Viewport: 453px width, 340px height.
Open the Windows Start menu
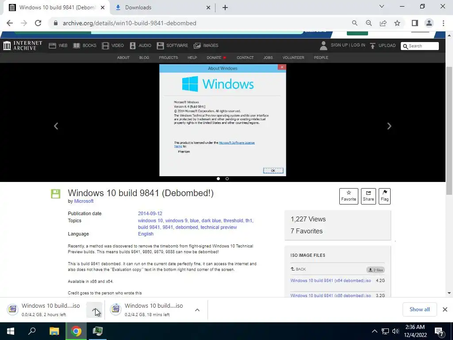[11, 331]
